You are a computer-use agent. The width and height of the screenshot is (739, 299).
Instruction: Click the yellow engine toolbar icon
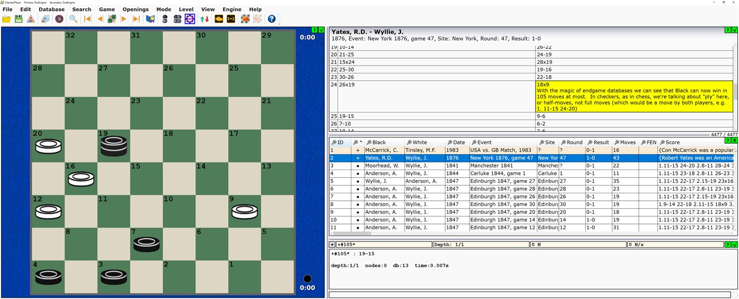click(219, 19)
